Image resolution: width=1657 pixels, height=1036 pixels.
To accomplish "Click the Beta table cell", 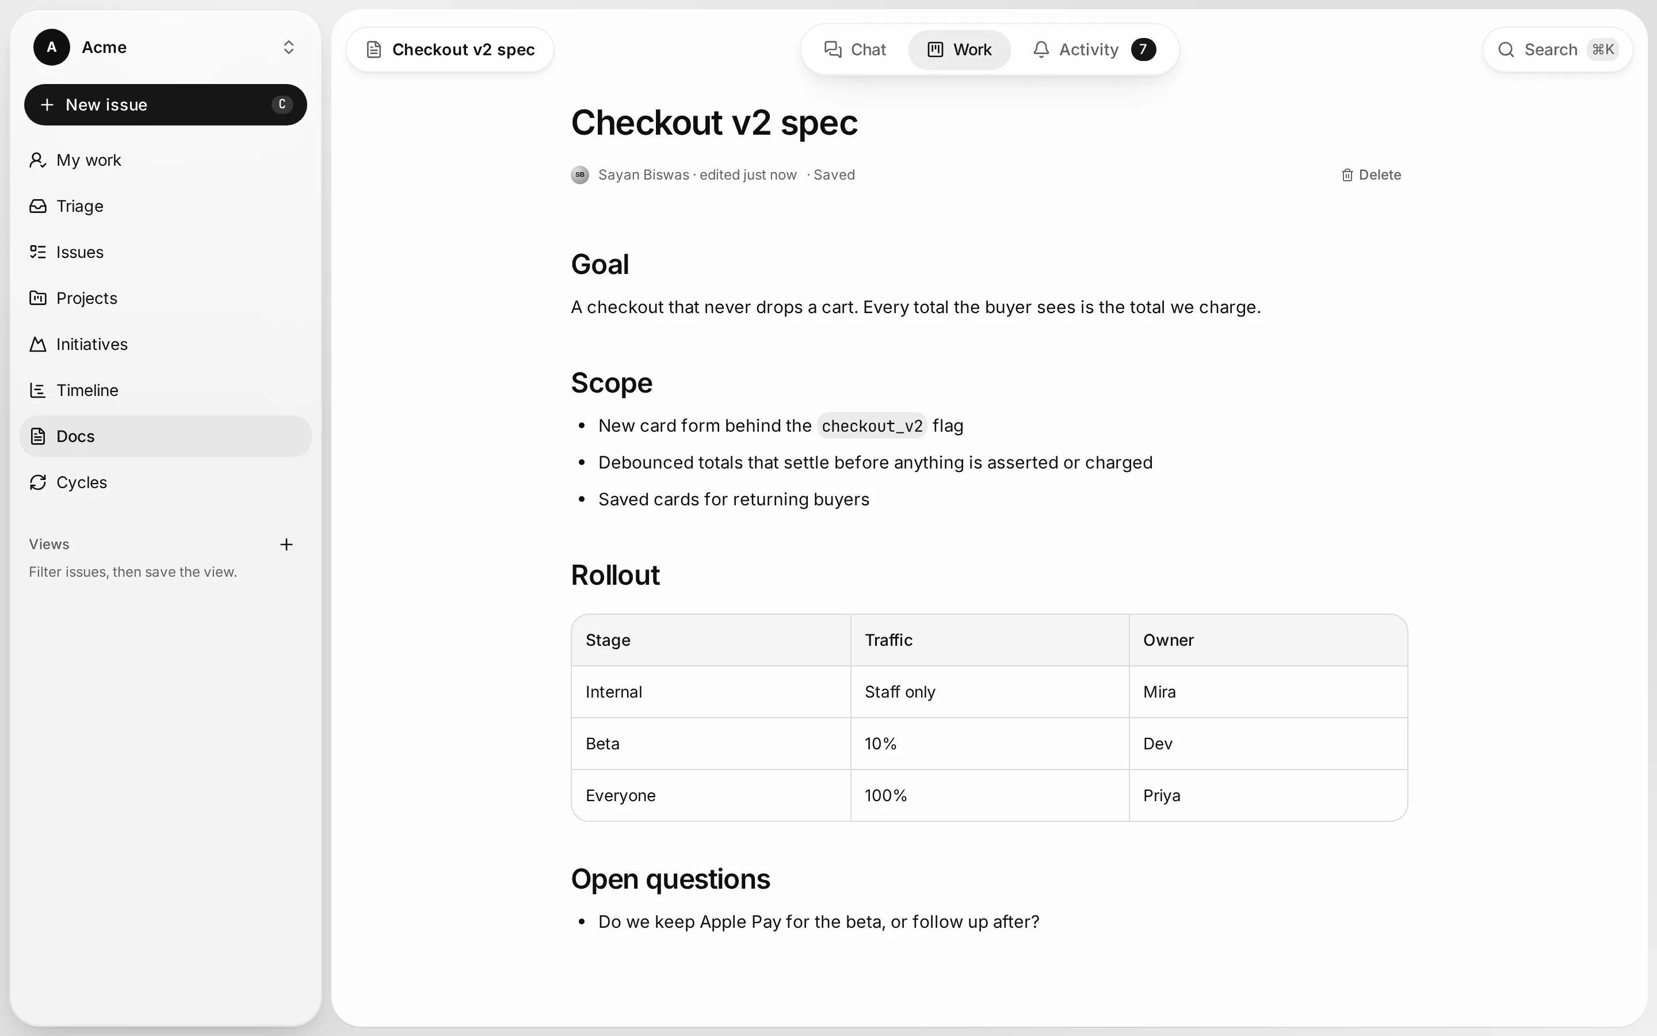I will click(711, 744).
